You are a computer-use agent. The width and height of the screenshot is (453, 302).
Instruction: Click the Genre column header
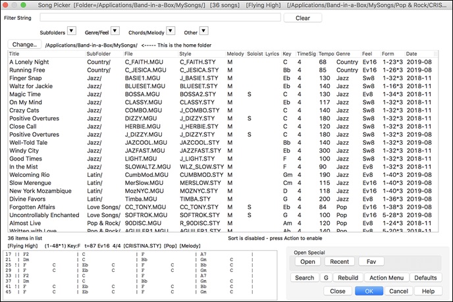point(348,54)
